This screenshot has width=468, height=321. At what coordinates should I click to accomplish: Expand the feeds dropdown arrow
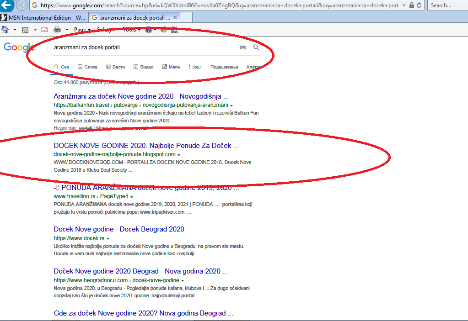[35, 30]
